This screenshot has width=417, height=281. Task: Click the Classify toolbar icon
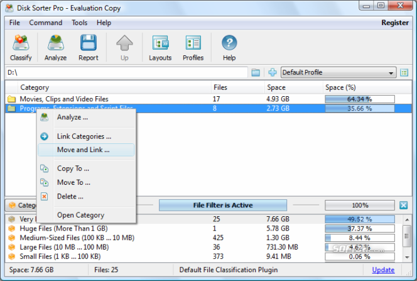[x=21, y=43]
